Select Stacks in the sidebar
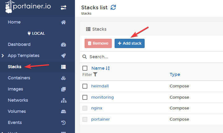The height and width of the screenshot is (133, 223). click(15, 67)
